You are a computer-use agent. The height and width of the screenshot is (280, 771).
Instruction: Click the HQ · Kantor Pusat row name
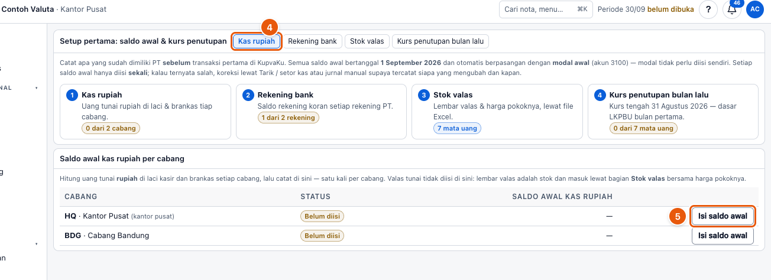(x=119, y=216)
